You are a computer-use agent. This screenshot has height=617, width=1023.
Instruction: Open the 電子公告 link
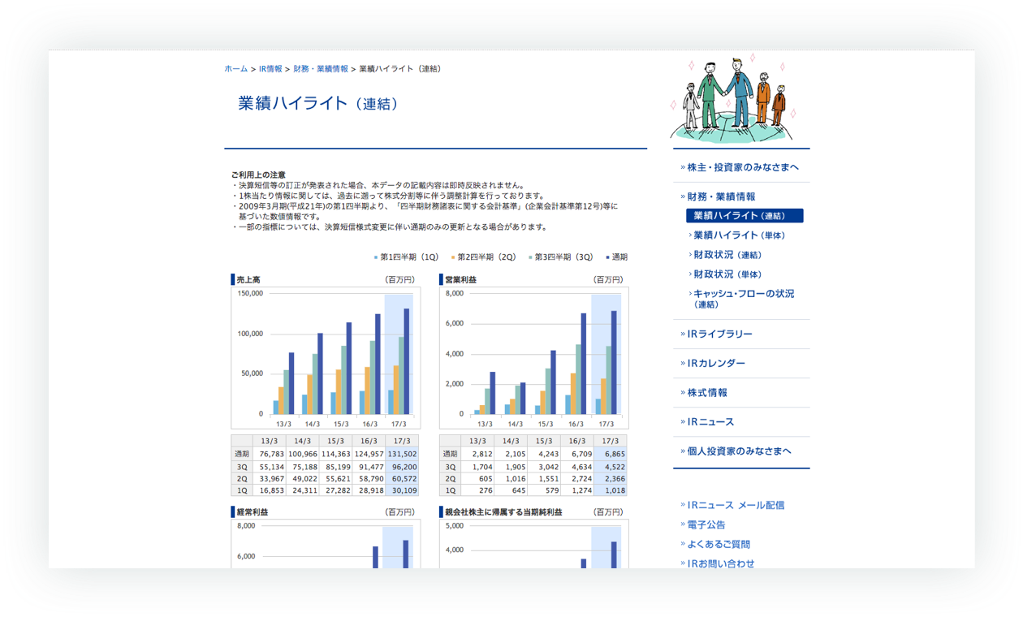coord(706,525)
